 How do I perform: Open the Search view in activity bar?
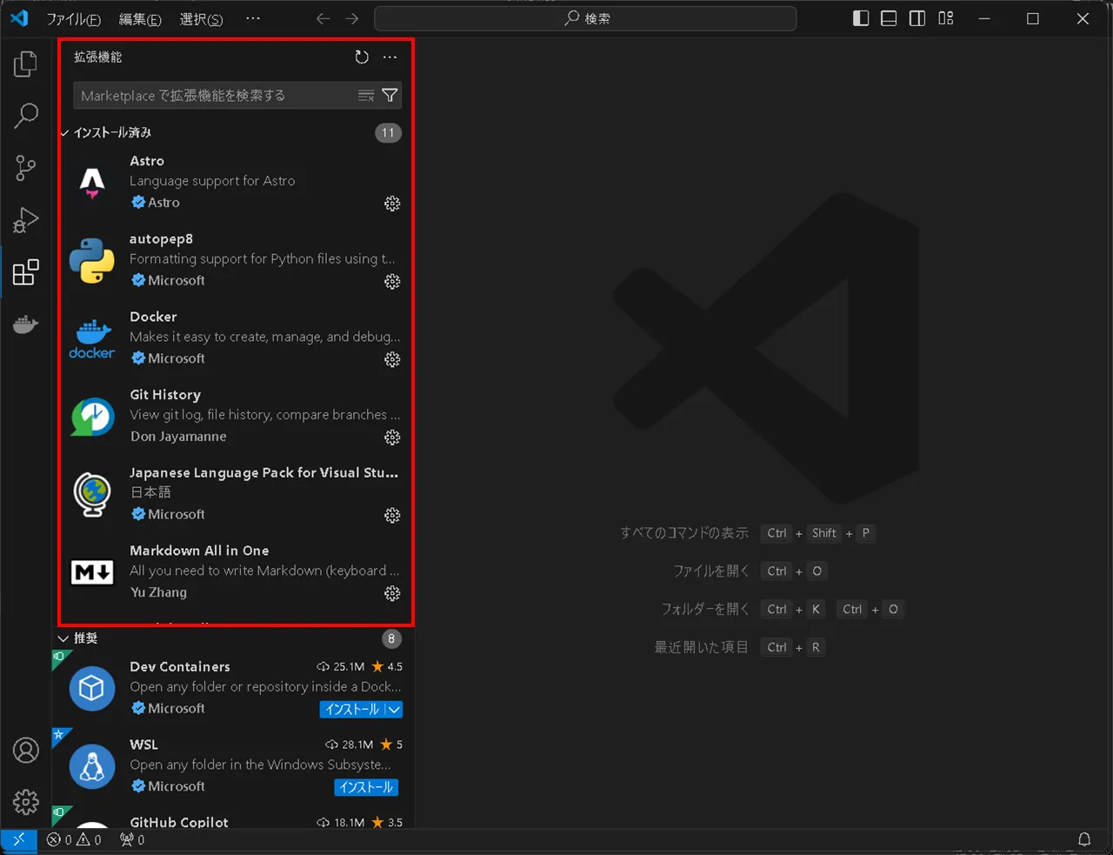[x=26, y=116]
